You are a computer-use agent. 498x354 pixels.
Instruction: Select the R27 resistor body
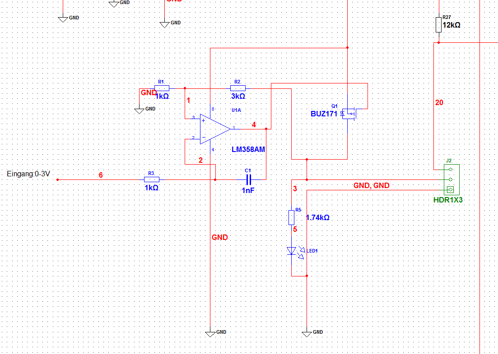click(x=438, y=25)
